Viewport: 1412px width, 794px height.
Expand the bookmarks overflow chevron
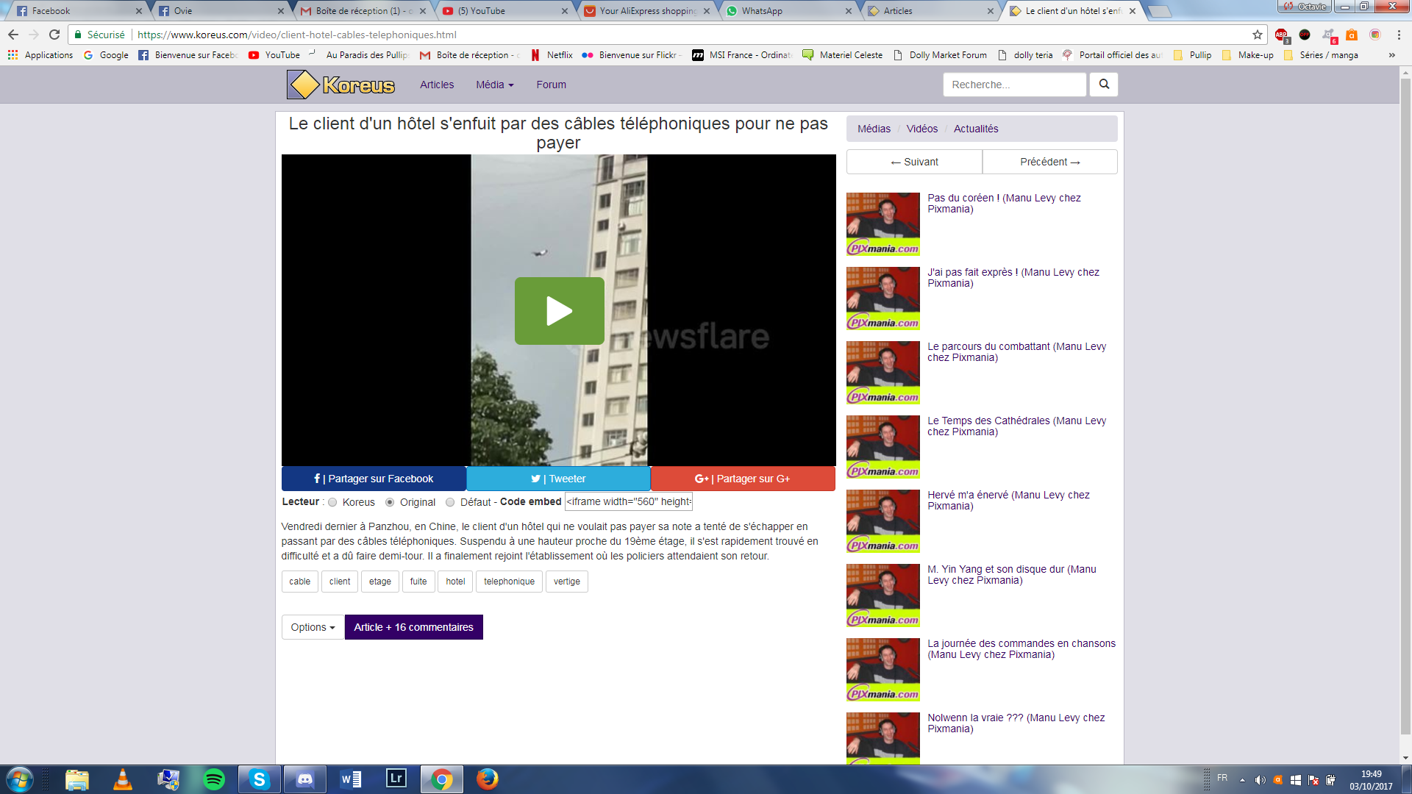[x=1391, y=55]
